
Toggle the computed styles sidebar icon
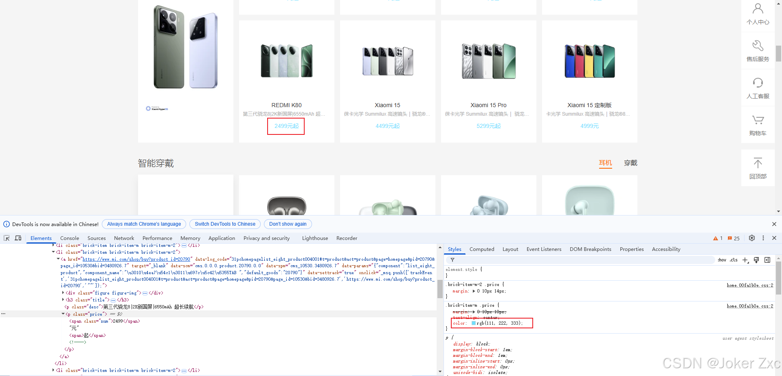[x=767, y=260]
